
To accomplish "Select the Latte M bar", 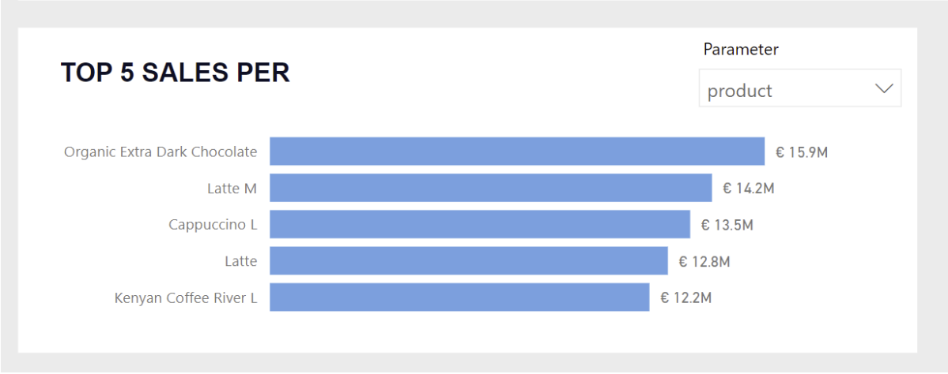I will point(491,188).
